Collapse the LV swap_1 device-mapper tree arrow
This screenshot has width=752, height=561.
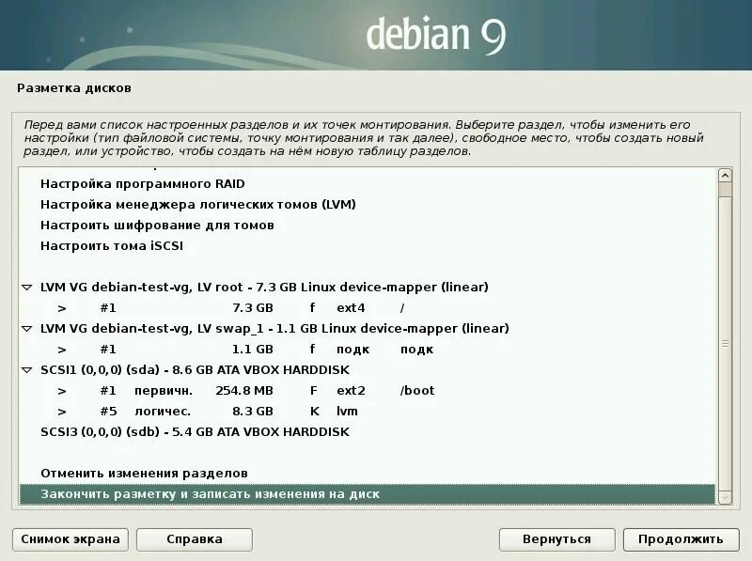tap(27, 329)
